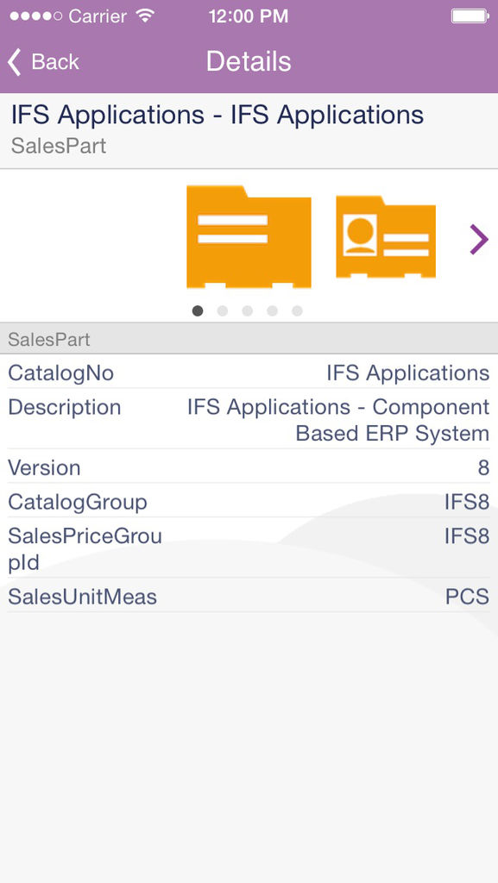
Task: Tap the Wi-Fi status icon
Action: point(145,16)
